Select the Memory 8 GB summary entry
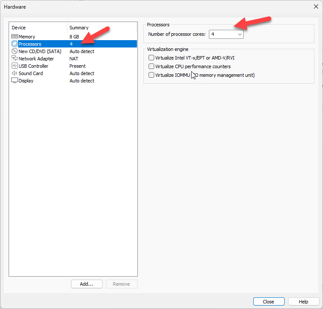The height and width of the screenshot is (309, 323). pyautogui.click(x=75, y=37)
